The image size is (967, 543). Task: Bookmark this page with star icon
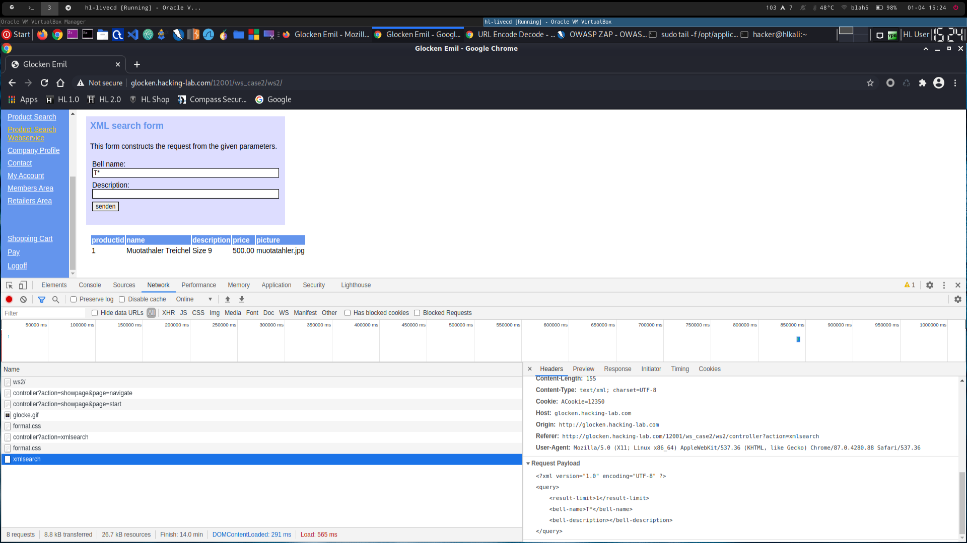(x=870, y=83)
